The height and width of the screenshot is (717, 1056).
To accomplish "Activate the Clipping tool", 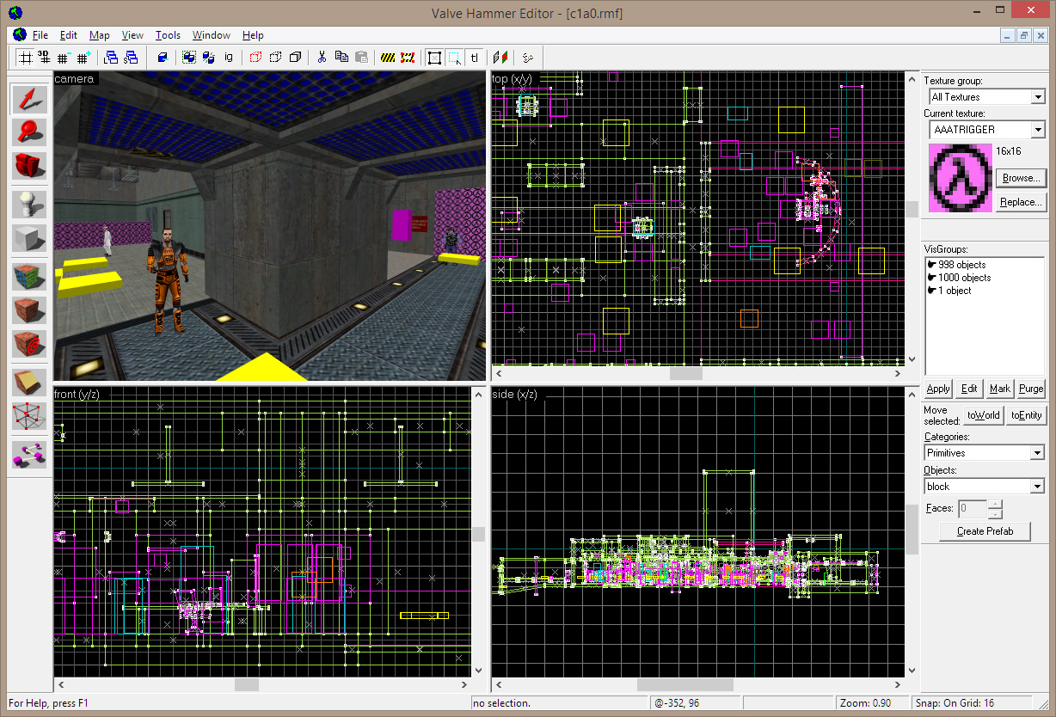I will tap(29, 382).
